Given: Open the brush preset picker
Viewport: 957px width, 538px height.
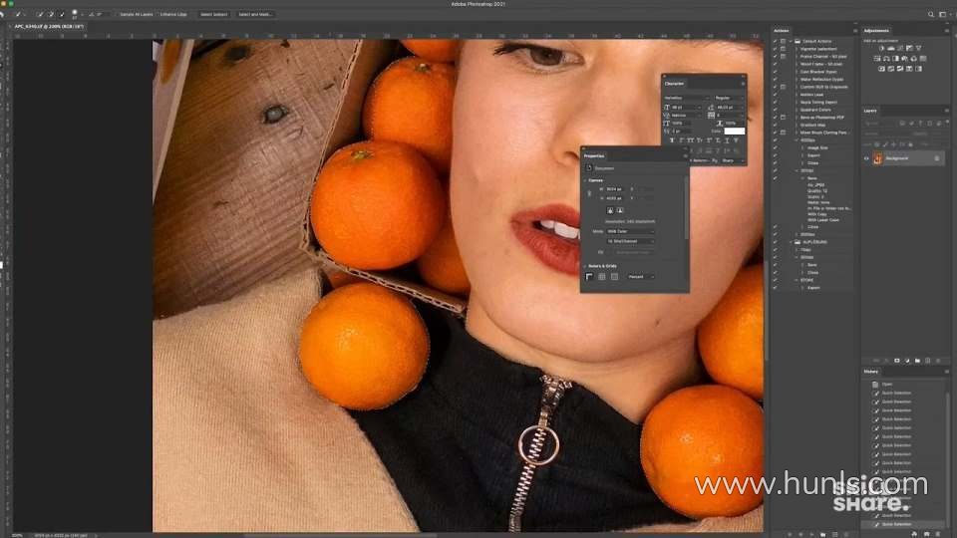Looking at the screenshot, I should tap(75, 14).
